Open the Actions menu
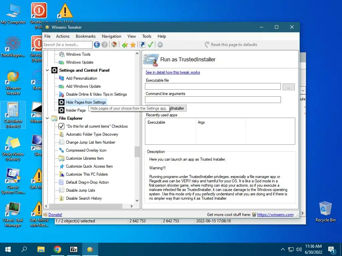 [x=62, y=36]
